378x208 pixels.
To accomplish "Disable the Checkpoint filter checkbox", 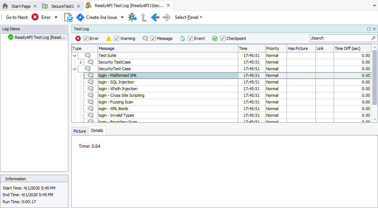I will 223,38.
